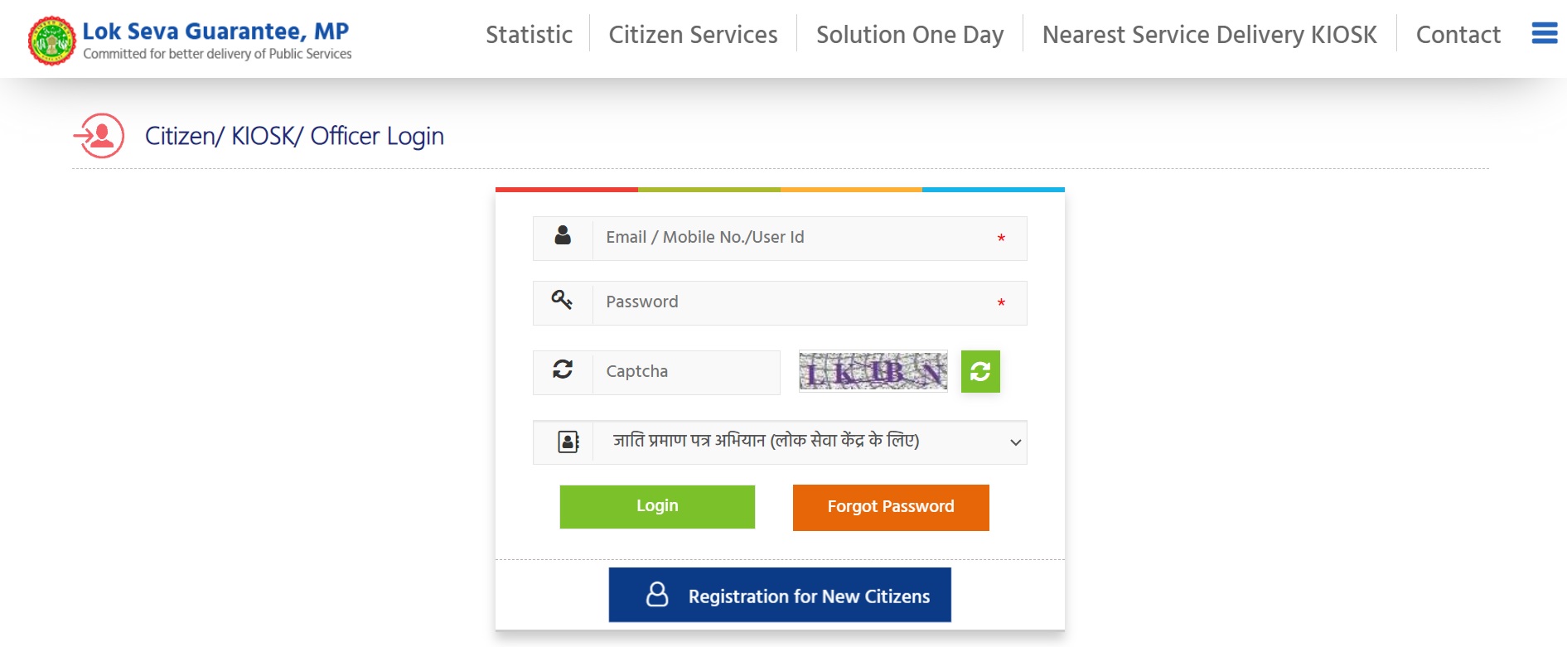Click the key icon beside Password field
Viewport: 1567px width, 647px height.
coord(563,302)
